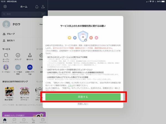This screenshot has height=124, width=166.
Task: Tap 同意しない text below button
Action: point(83,104)
